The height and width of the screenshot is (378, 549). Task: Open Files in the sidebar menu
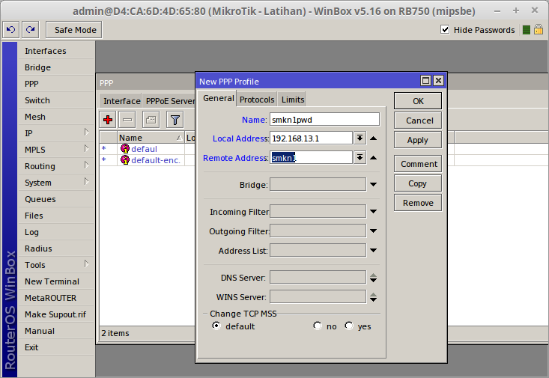pos(56,216)
